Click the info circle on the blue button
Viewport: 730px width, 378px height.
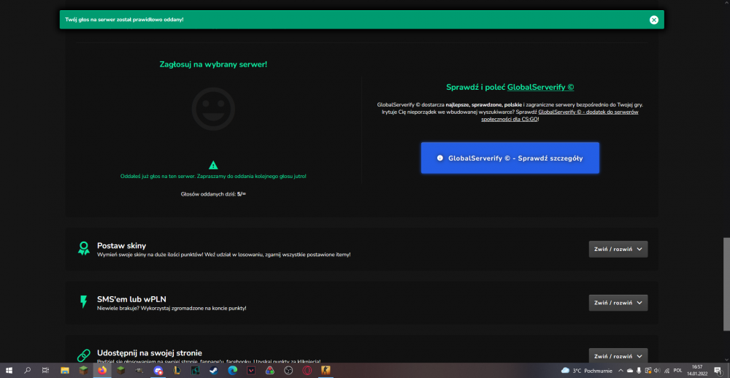point(440,158)
